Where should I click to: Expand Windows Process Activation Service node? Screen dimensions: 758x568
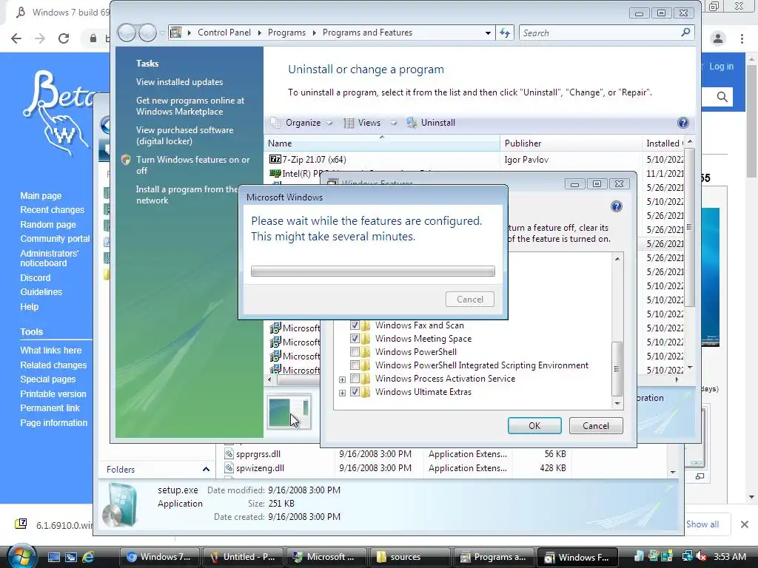coord(342,379)
